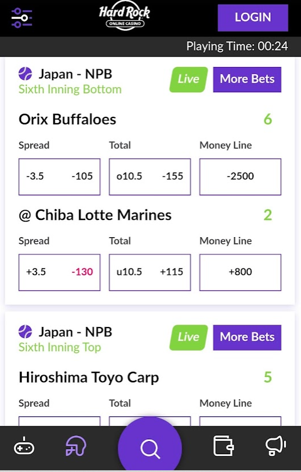The image size is (301, 472).
Task: Tap baseball icon in Hiroshima game card
Action: coord(25,332)
